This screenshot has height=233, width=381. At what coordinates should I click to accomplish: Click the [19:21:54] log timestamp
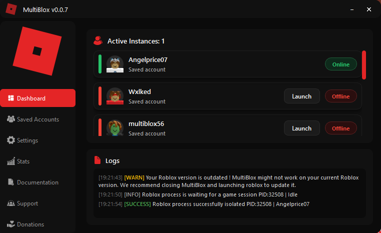point(110,204)
